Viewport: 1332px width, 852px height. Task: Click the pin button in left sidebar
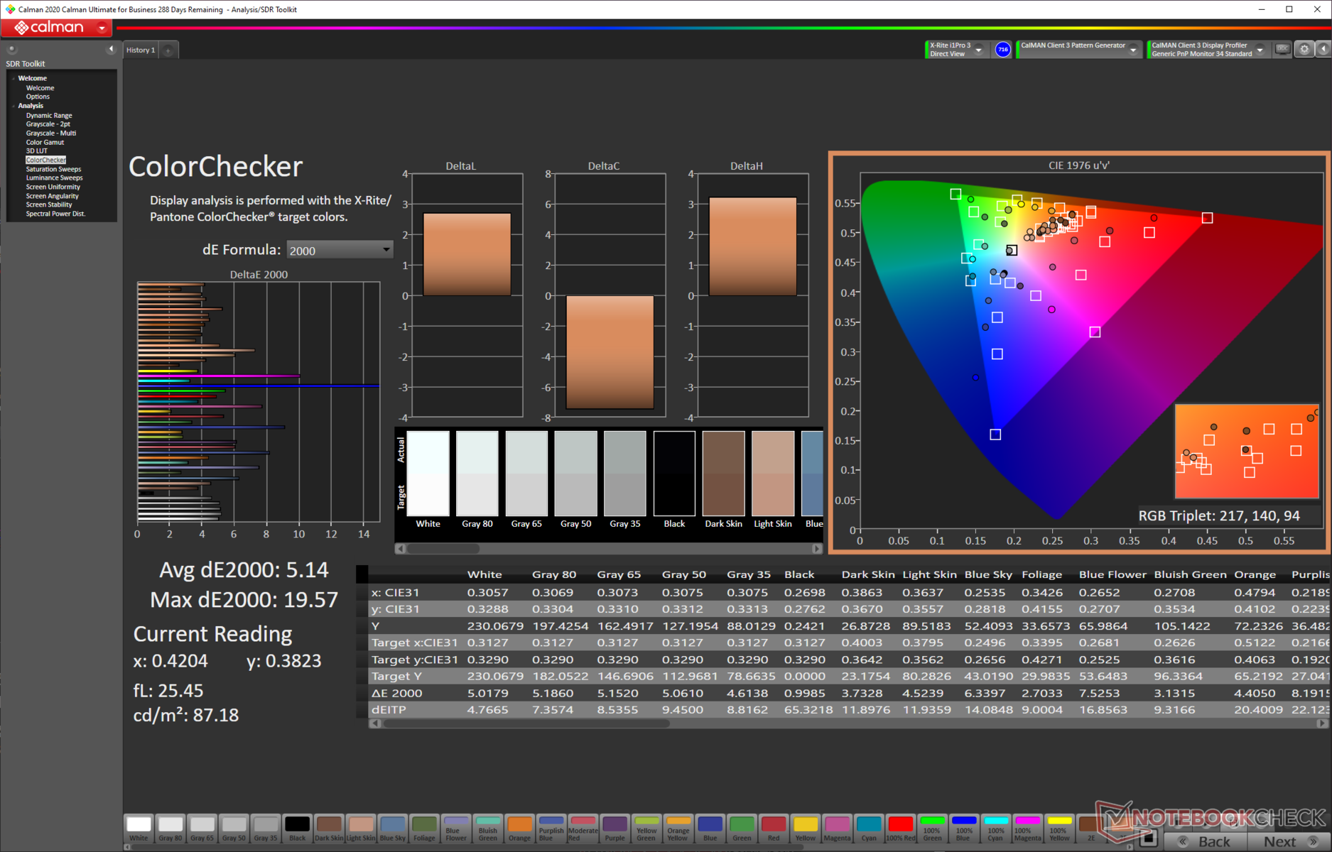11,49
